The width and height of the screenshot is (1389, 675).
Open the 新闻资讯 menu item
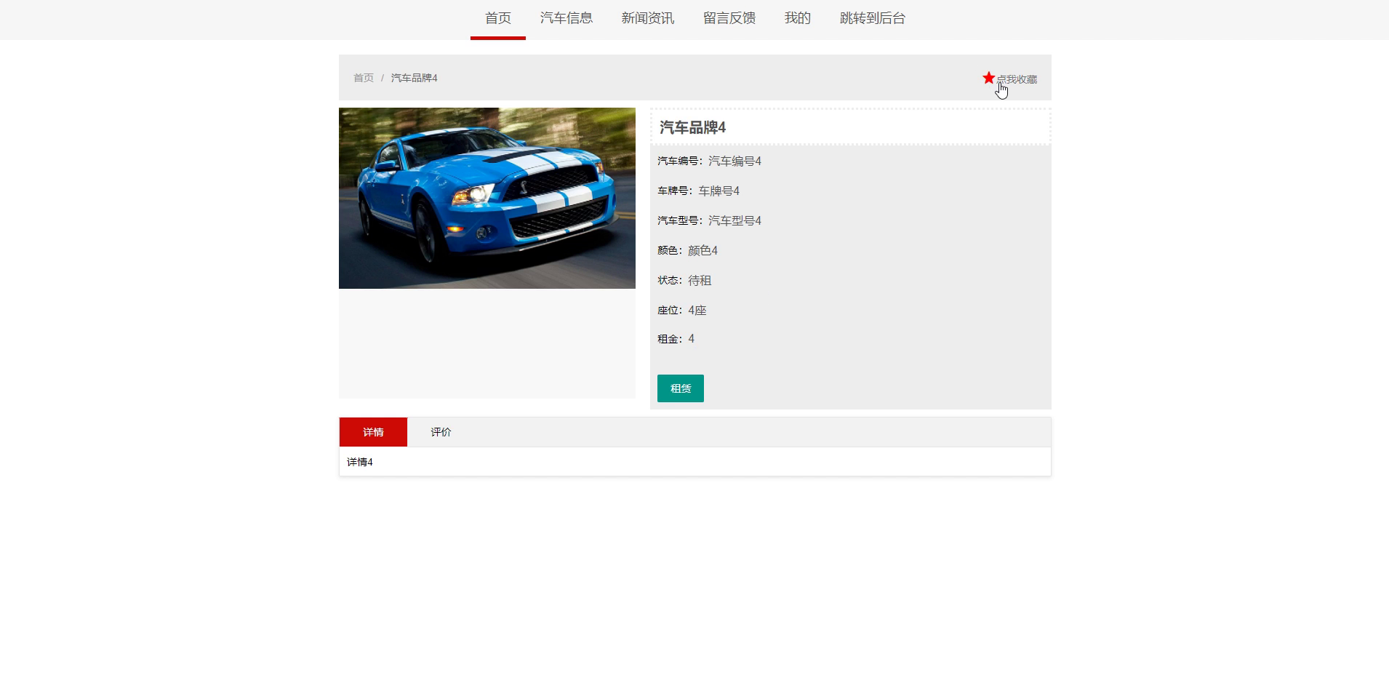click(648, 18)
